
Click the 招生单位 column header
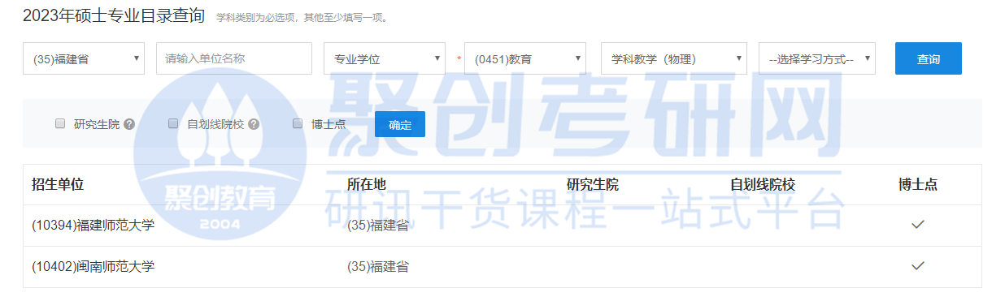point(58,184)
